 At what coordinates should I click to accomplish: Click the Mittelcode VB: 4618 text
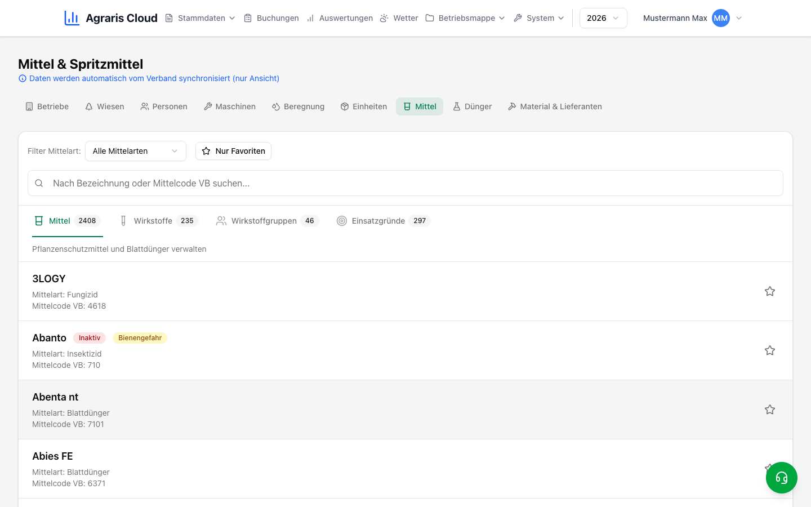click(69, 306)
